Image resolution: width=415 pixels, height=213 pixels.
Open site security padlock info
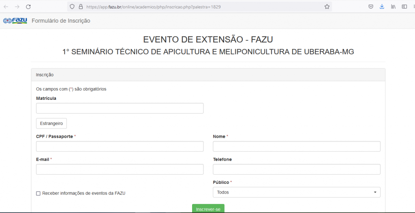tap(81, 7)
